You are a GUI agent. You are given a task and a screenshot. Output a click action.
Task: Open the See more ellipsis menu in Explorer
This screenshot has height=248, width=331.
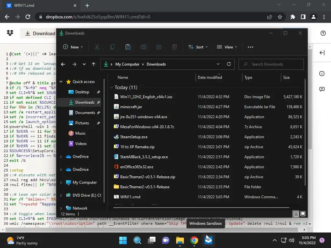coord(251,47)
